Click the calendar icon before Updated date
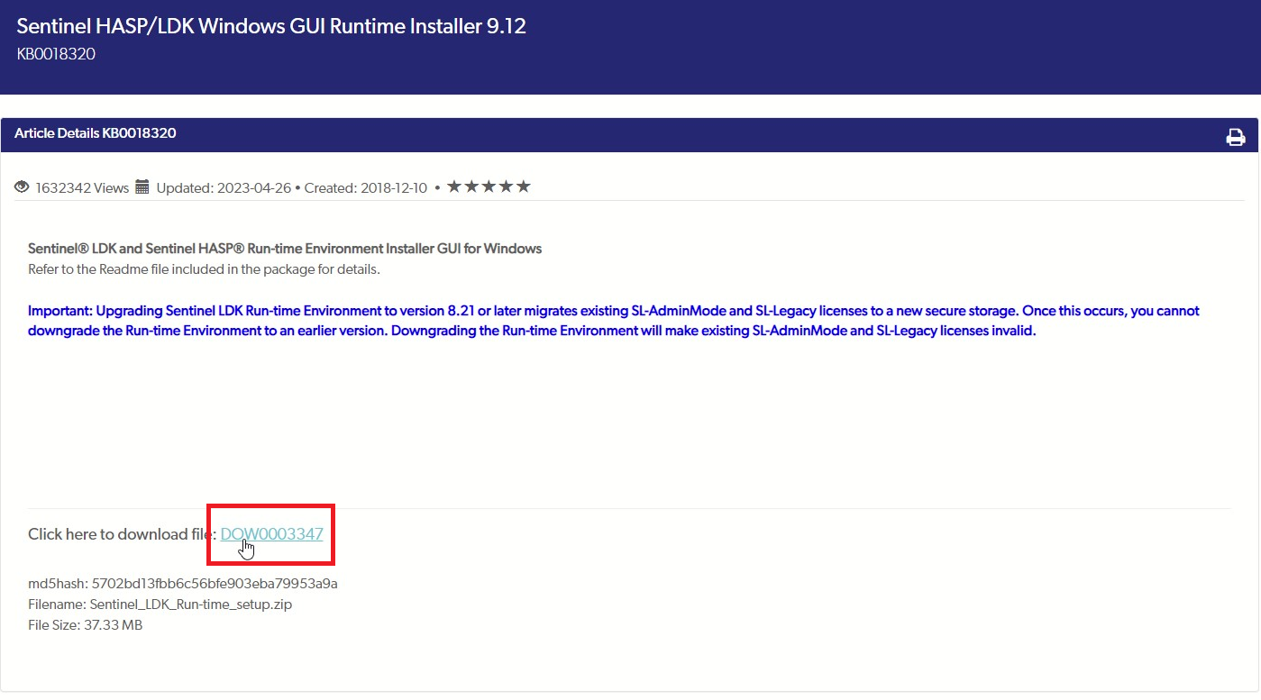The image size is (1261, 700). (x=142, y=187)
